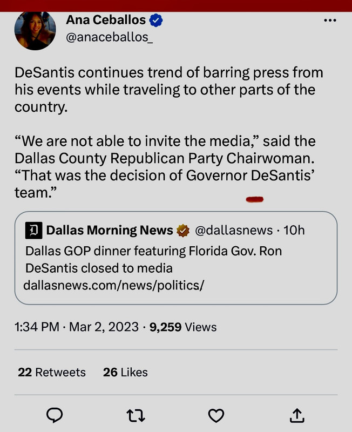Tap the retweet arrows icon
This screenshot has height=432, width=352.
135,415
